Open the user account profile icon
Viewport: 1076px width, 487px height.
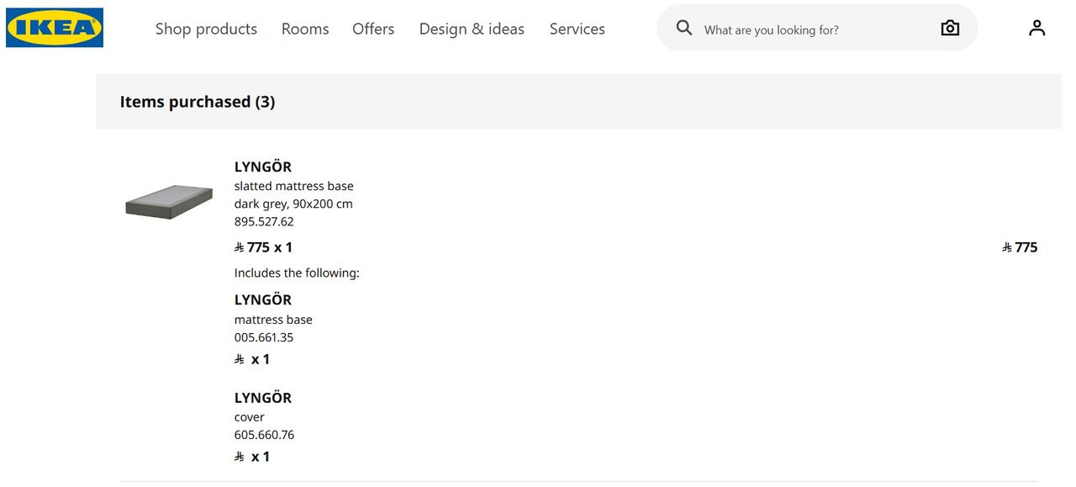(1037, 28)
